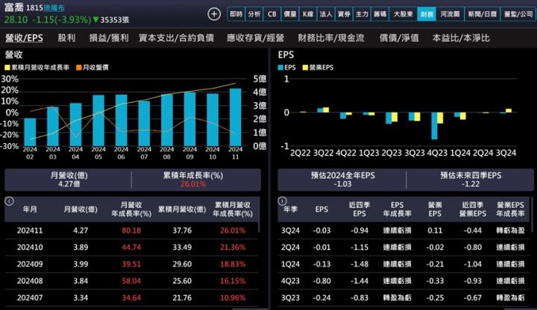Click stock name 富喬

coord(14,7)
